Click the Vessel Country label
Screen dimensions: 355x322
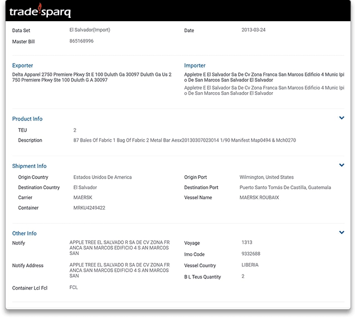tap(200, 266)
